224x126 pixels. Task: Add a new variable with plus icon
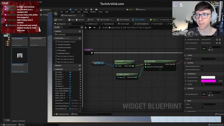tap(80, 69)
